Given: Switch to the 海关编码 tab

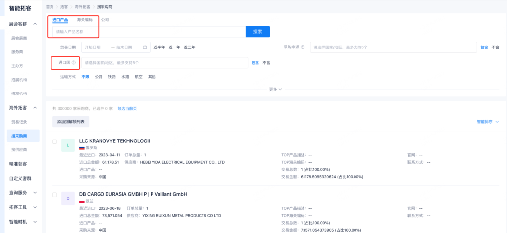Looking at the screenshot, I should pyautogui.click(x=85, y=20).
